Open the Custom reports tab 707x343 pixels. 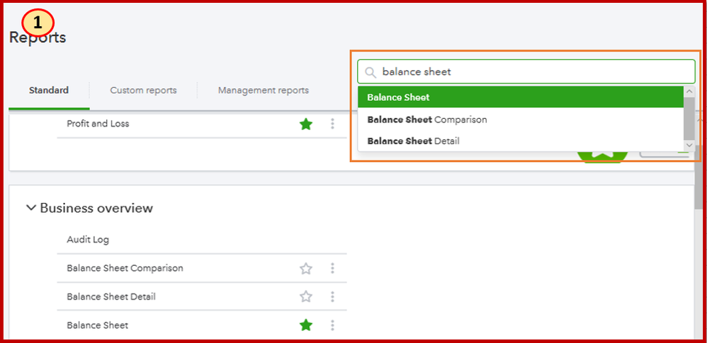(x=143, y=91)
